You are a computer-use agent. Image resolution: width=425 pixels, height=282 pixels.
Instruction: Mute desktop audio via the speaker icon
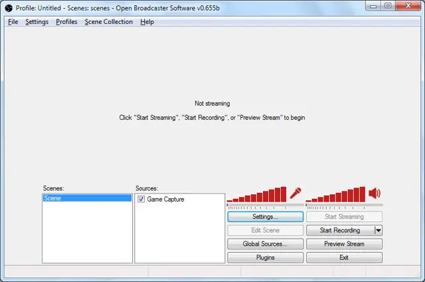[x=375, y=194]
